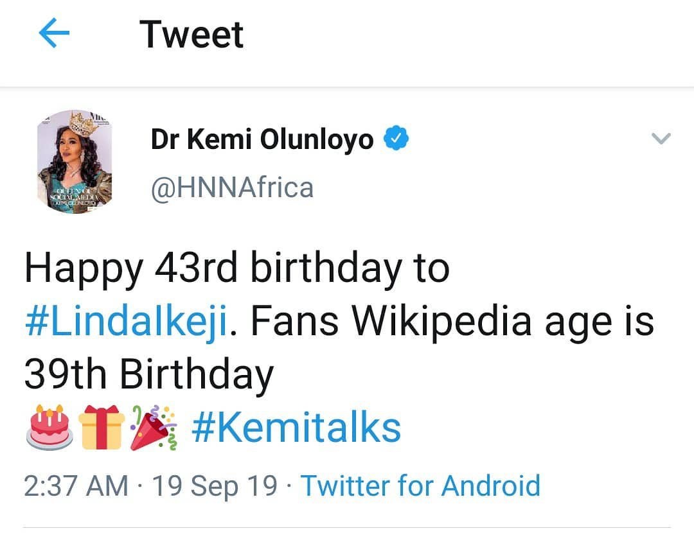
Task: Click the Dr Kemi Olunloyo display name
Action: [x=262, y=139]
